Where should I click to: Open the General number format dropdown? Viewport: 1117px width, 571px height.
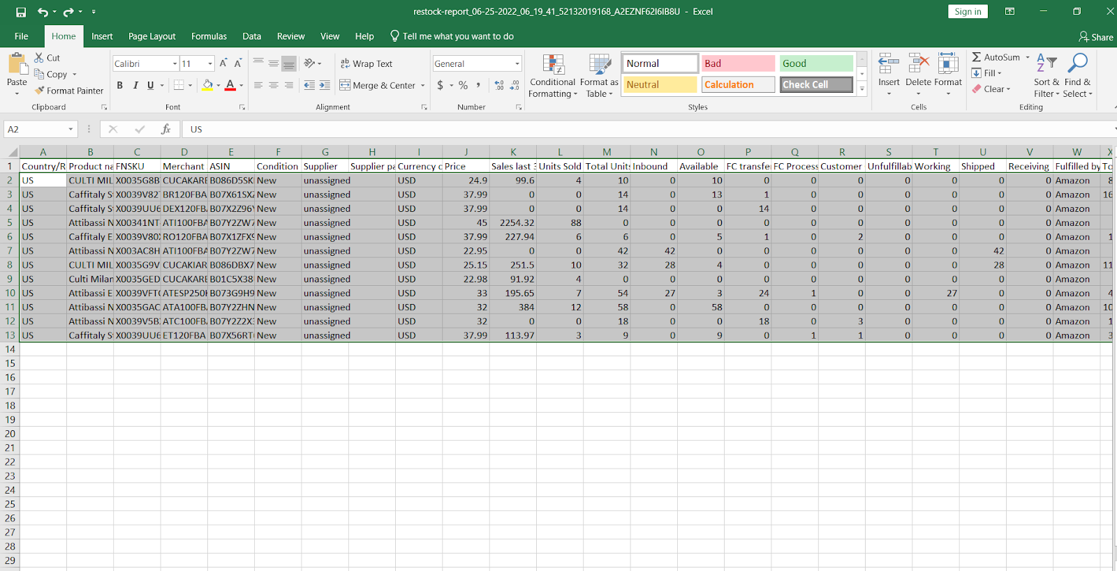517,64
